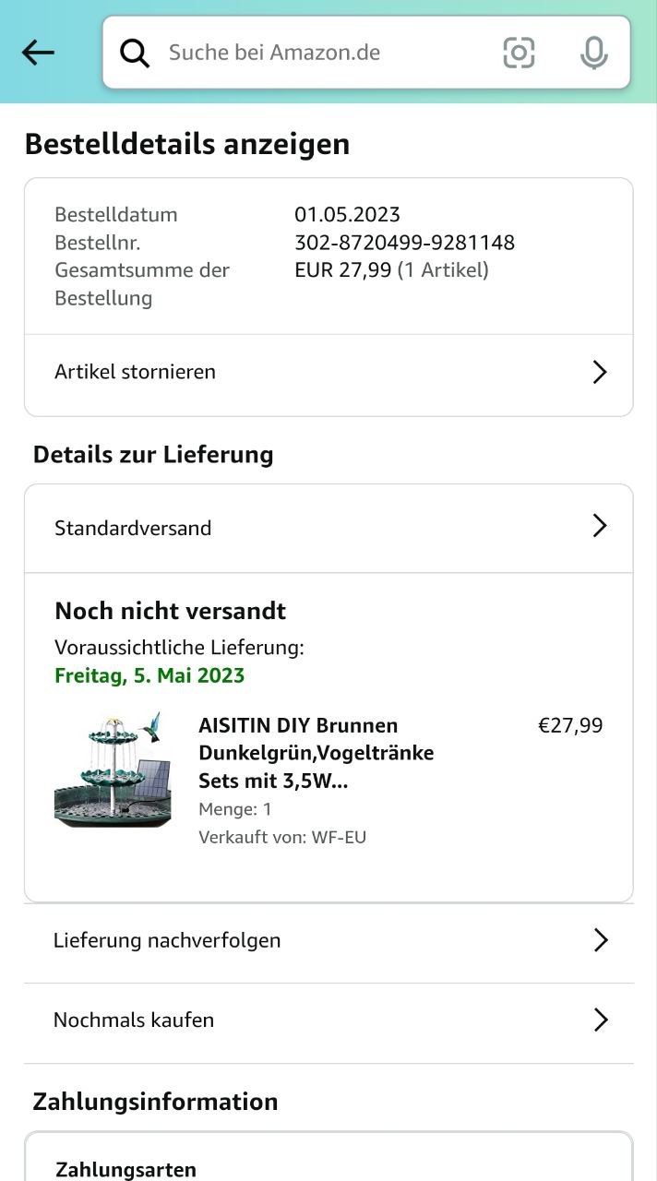Click the Suche bei Amazon.de search field
This screenshot has width=657, height=1181.
(314, 53)
